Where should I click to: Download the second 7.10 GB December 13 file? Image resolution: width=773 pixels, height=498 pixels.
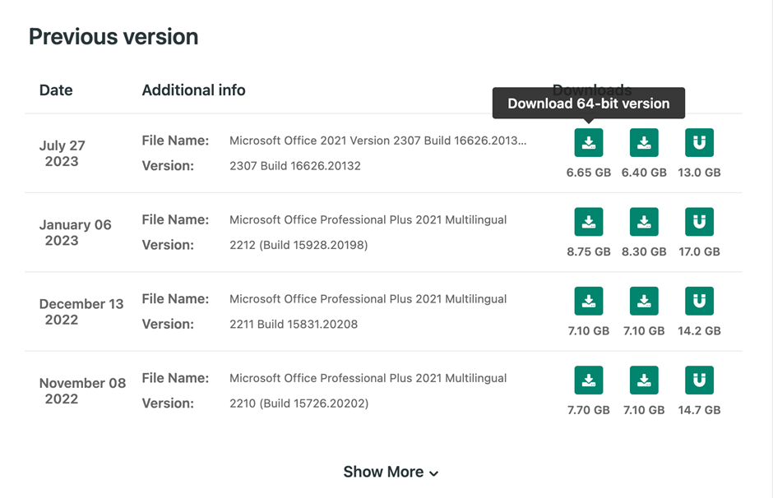tap(644, 301)
